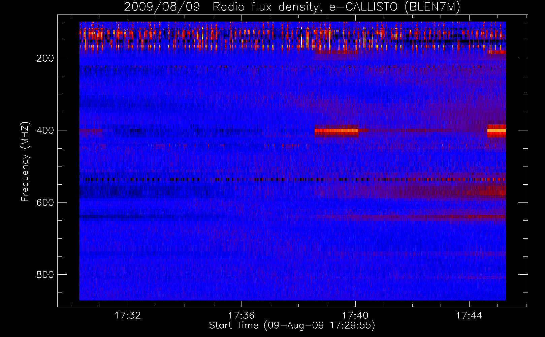Click the plot title 'Radio flux density, e-CALLISTO (BLEN7M)'

pos(336,7)
